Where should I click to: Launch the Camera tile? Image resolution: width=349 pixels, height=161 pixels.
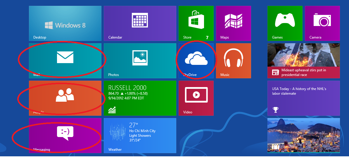click(x=322, y=23)
